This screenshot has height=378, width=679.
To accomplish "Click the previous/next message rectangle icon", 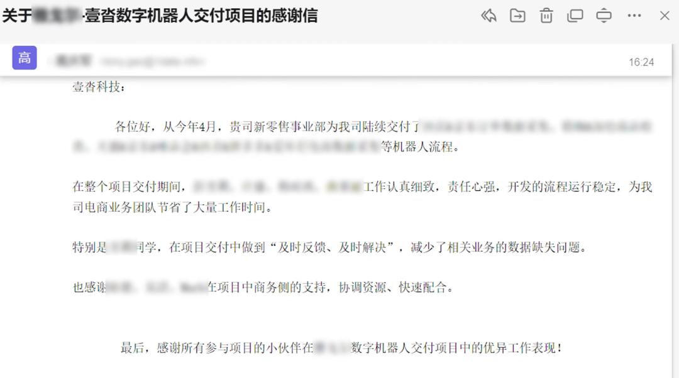I will pos(604,16).
